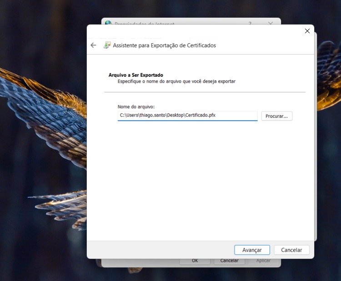Go back using the wizard's back arrow
Viewport: 341px width, 281px height.
pos(93,45)
